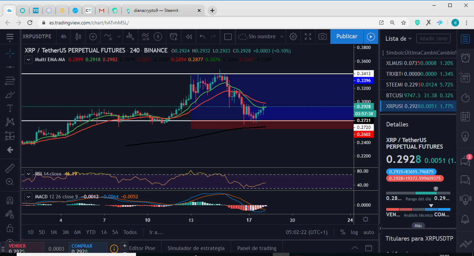474x256 pixels.
Task: Select the text tool in left toolbar
Action: point(10,108)
